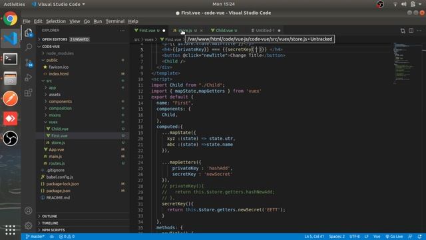The width and height of the screenshot is (426, 240).
Task: Click the Mon 15:24 clock
Action: point(224,4)
